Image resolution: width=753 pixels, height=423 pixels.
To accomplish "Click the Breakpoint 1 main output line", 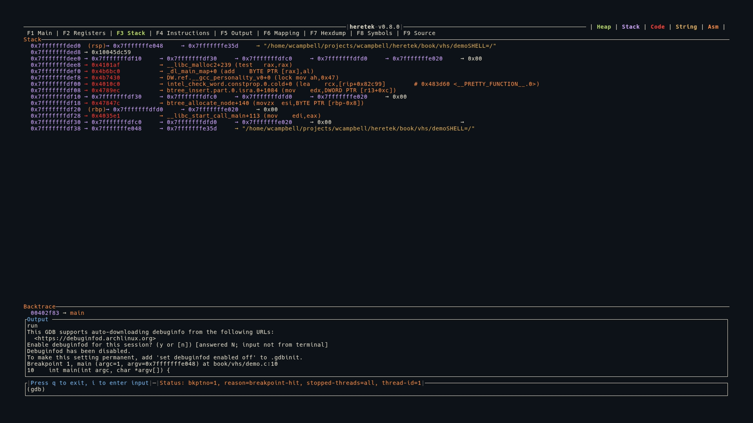I will tap(152, 364).
